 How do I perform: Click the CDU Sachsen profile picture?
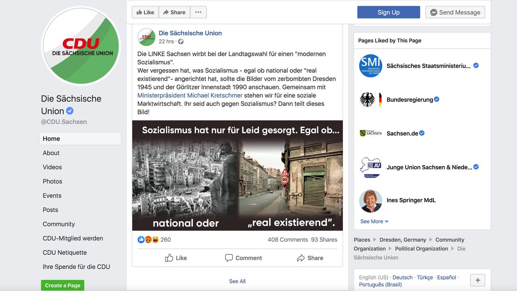(x=81, y=46)
